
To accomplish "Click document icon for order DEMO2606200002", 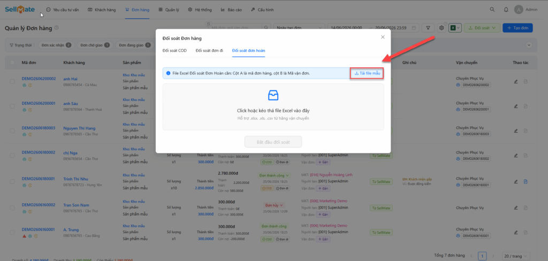I will click(x=526, y=81).
